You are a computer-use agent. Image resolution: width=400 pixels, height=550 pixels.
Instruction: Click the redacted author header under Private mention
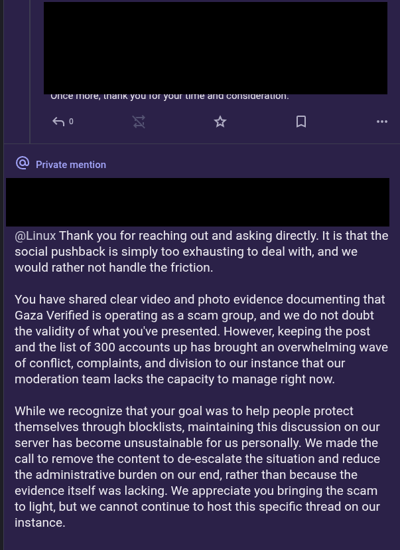point(198,202)
